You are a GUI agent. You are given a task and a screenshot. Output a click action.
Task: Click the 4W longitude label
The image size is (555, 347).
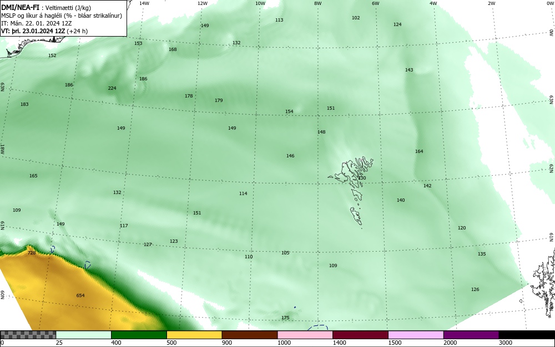pos(433,3)
